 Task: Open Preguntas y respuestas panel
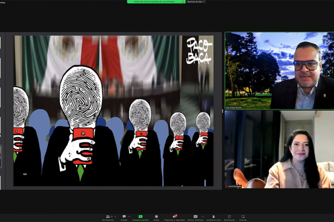pyautogui.click(x=174, y=218)
